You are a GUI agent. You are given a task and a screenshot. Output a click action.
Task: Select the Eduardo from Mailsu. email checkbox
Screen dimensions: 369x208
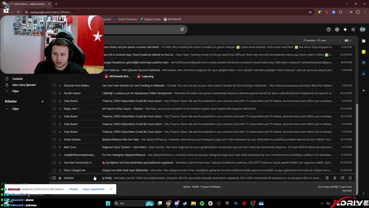click(54, 86)
